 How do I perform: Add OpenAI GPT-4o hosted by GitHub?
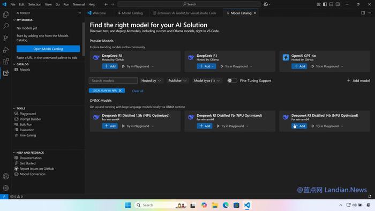(299, 66)
